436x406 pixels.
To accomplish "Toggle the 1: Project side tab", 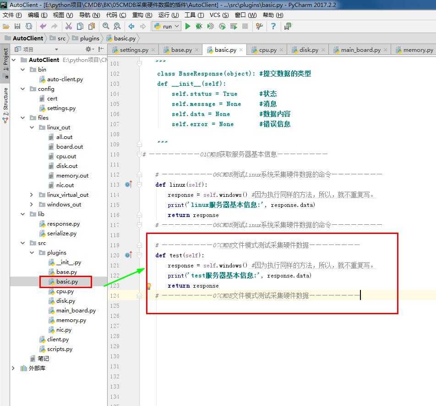I will point(5,63).
